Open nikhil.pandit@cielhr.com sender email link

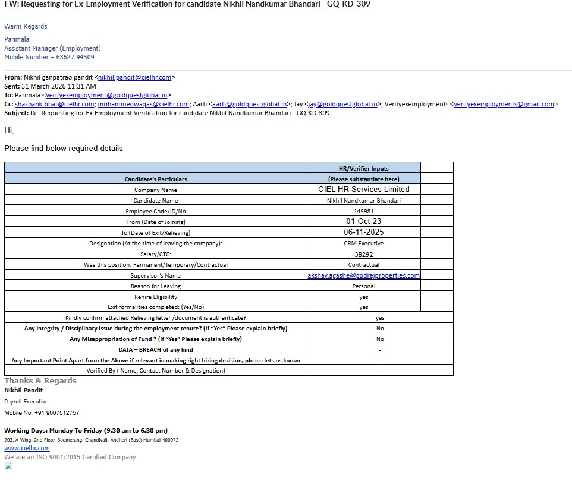(x=134, y=77)
